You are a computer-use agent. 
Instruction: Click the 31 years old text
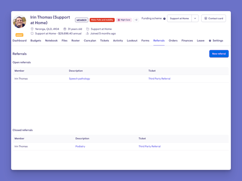click(x=75, y=29)
